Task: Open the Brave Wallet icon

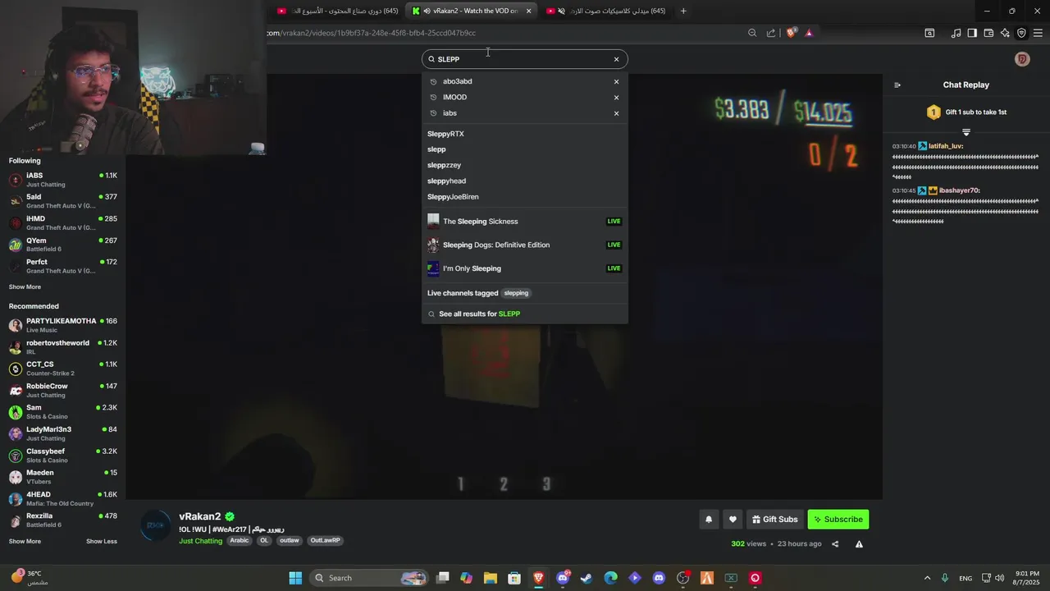Action: pos(988,33)
